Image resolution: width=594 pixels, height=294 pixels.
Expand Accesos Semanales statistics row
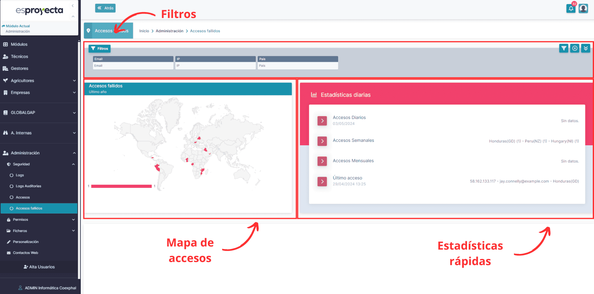322,141
